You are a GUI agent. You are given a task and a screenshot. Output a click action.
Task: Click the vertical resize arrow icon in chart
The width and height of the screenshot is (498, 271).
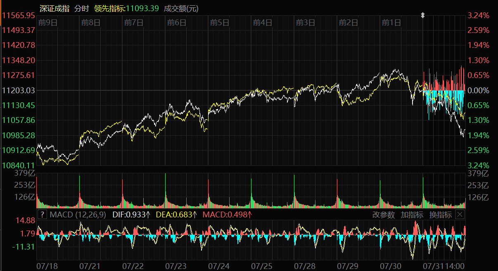422,15
